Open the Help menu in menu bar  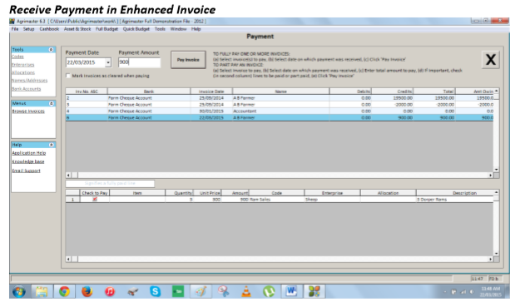[196, 29]
